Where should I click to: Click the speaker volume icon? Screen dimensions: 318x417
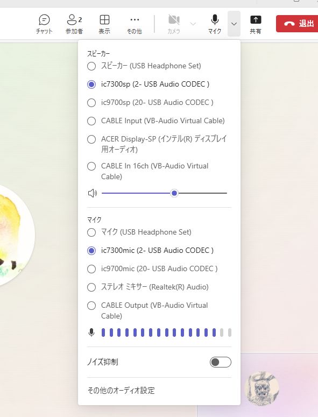click(92, 193)
